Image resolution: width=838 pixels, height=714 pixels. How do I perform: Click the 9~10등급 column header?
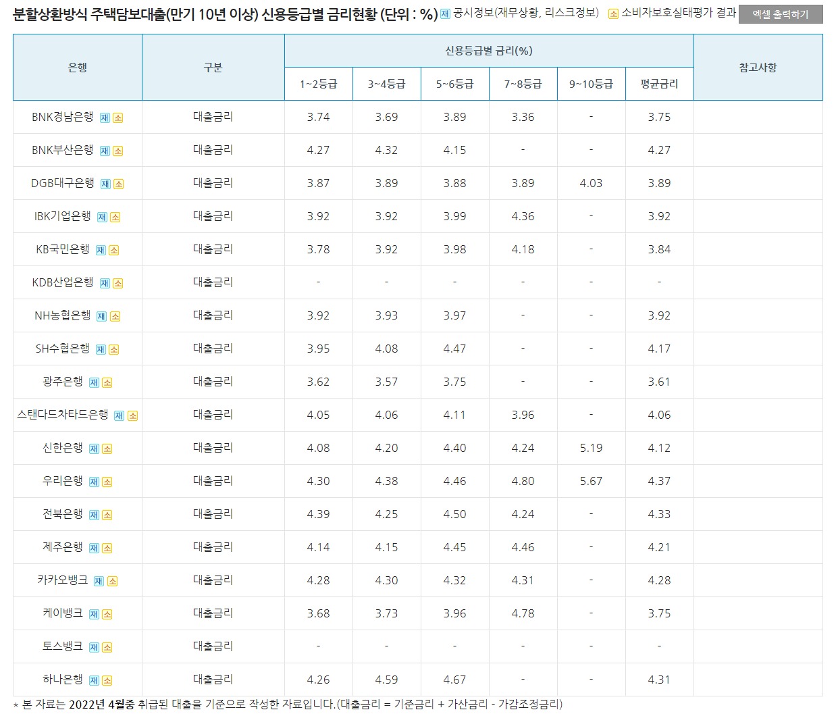(x=592, y=84)
